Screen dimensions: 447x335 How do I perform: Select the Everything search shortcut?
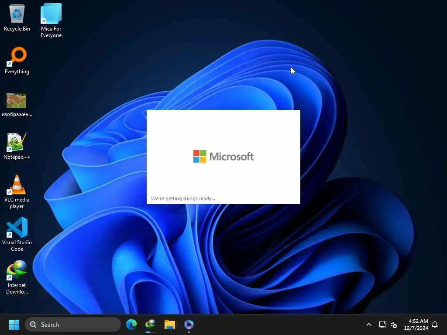(x=17, y=60)
